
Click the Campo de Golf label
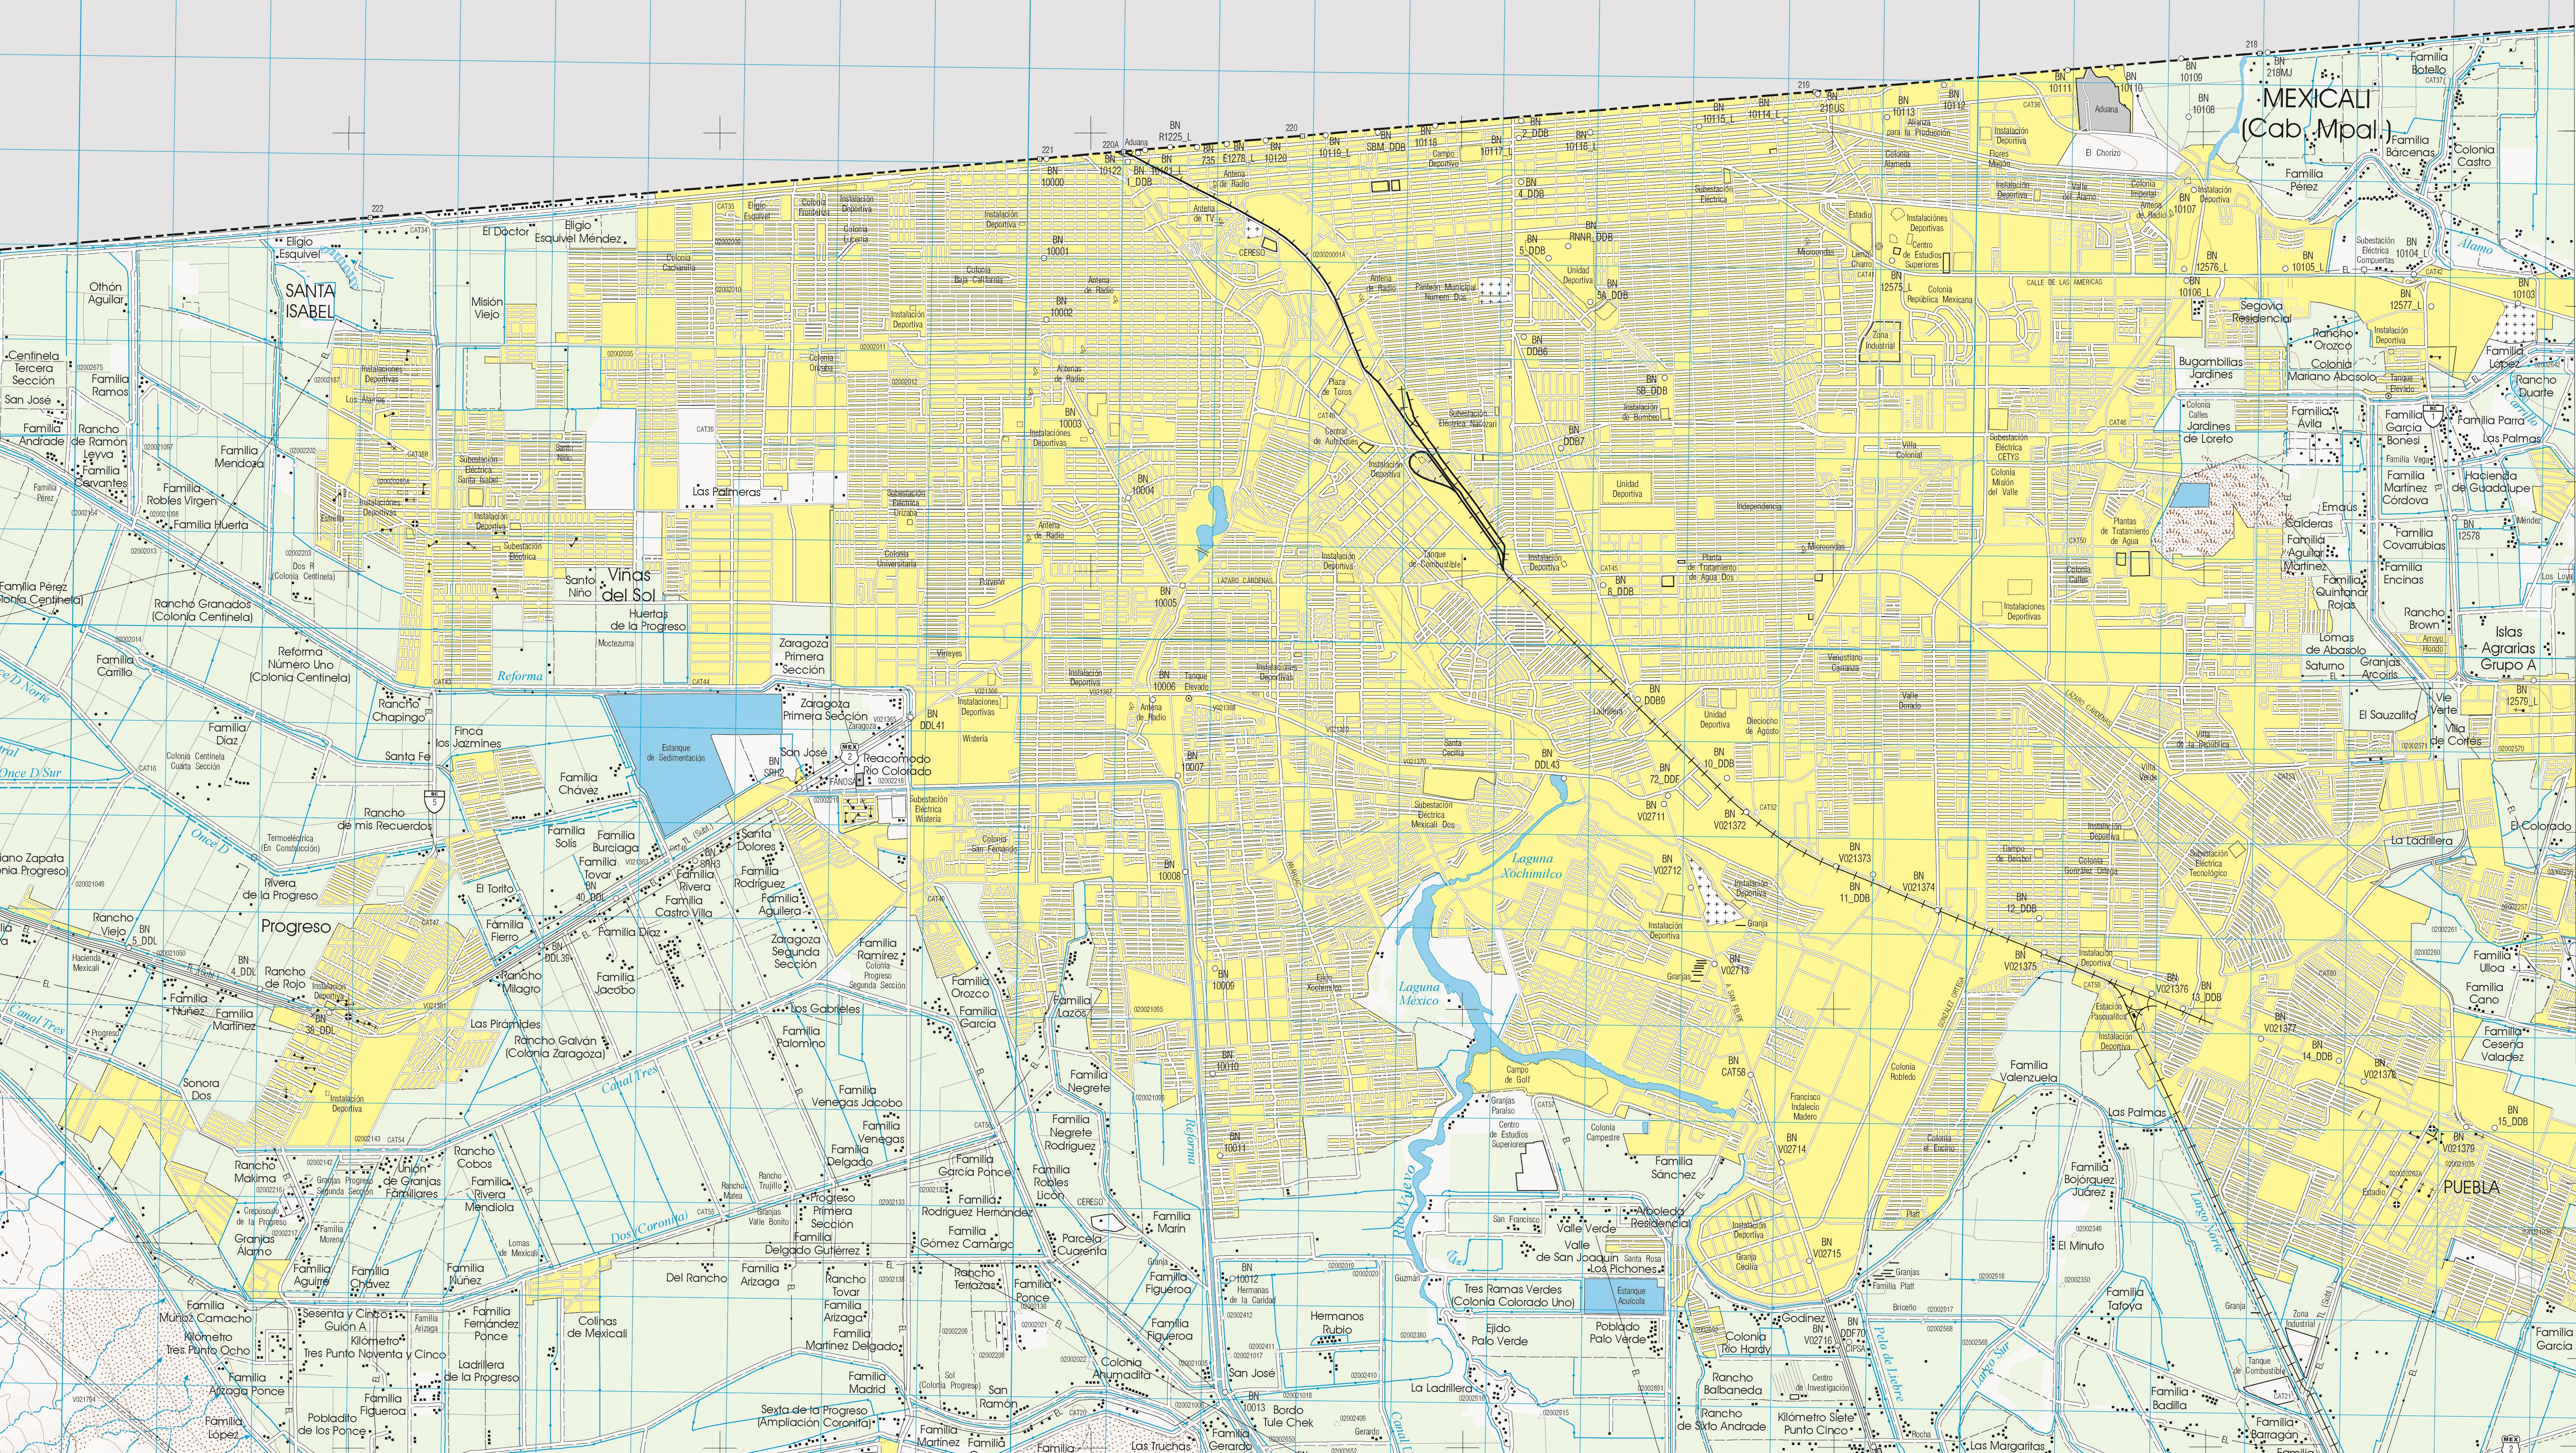tap(1516, 1075)
